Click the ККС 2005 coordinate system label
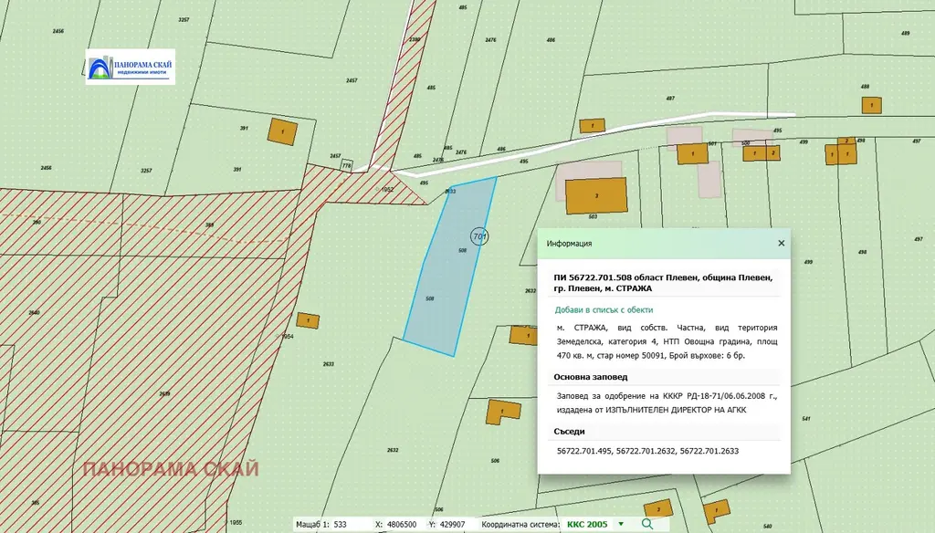 [587, 525]
